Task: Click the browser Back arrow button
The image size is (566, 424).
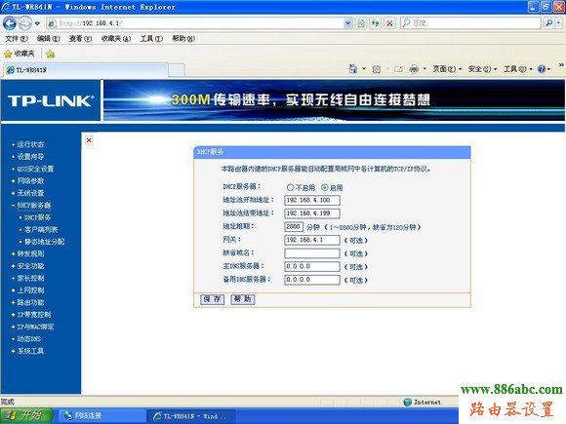Action: (10, 23)
